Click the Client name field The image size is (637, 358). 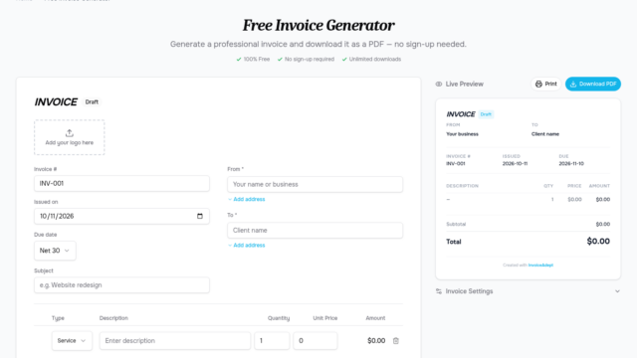pos(315,230)
